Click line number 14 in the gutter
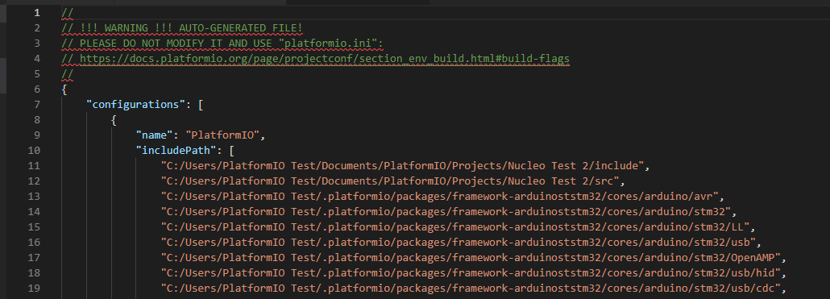Image resolution: width=830 pixels, height=299 pixels. [34, 212]
